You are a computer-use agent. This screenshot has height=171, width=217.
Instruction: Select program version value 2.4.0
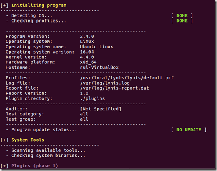tap(87, 36)
